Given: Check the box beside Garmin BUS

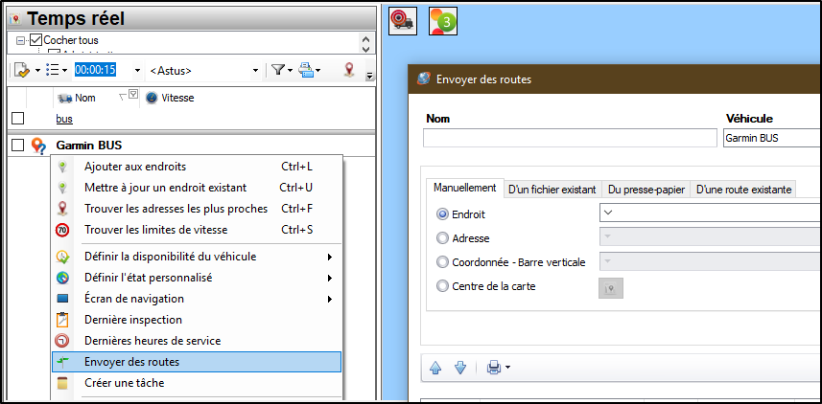Looking at the screenshot, I should (17, 146).
